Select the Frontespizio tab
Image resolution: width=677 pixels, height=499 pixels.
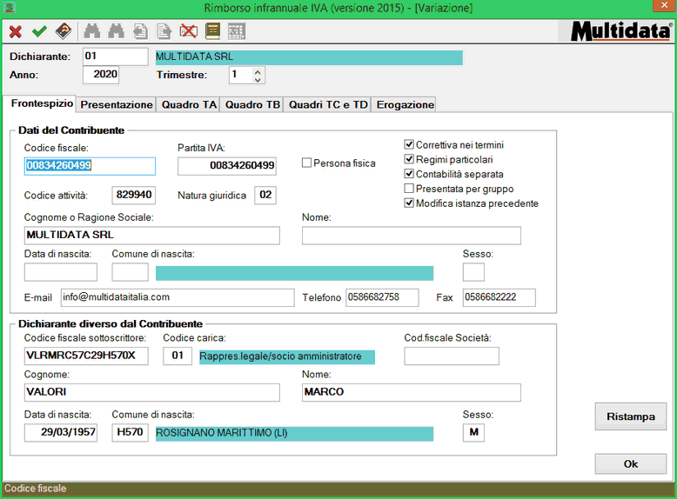pyautogui.click(x=42, y=103)
